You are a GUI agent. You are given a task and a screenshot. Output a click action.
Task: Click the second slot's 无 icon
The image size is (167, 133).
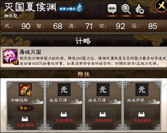64,90
